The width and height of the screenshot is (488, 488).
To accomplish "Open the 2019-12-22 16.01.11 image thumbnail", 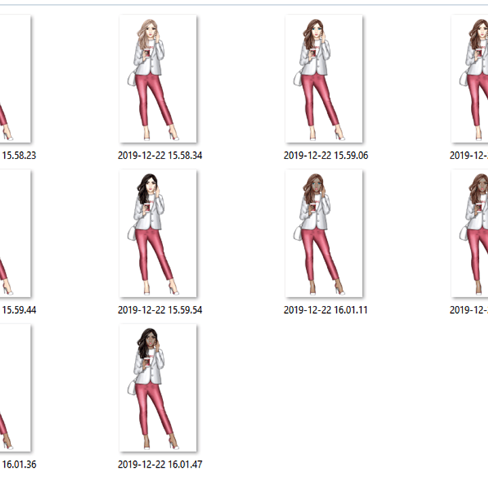I will tap(324, 233).
